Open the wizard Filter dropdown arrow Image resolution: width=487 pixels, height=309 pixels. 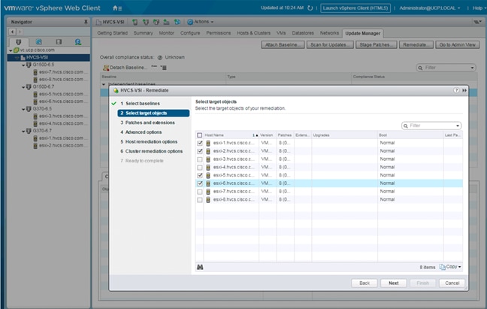(x=458, y=126)
